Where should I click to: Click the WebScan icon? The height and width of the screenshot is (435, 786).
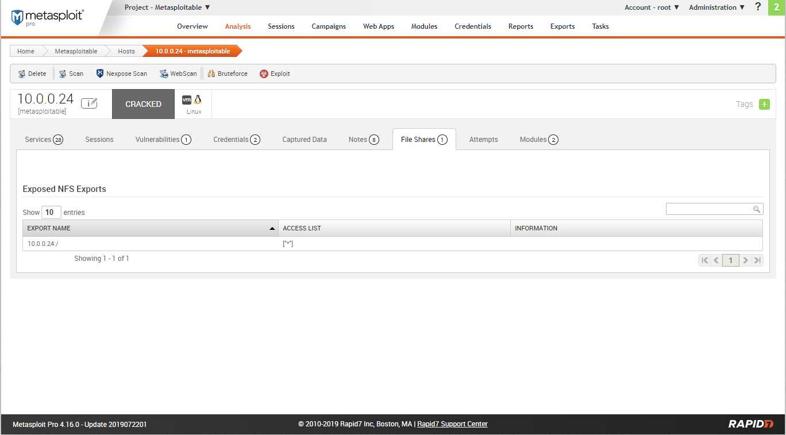(x=164, y=74)
